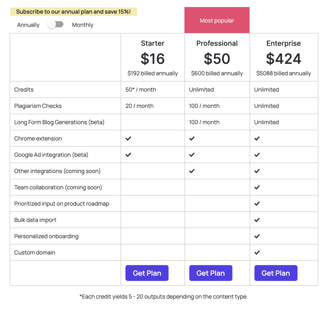Toggle the Annually/Monthly billing switch
331x310 pixels.
coord(55,25)
